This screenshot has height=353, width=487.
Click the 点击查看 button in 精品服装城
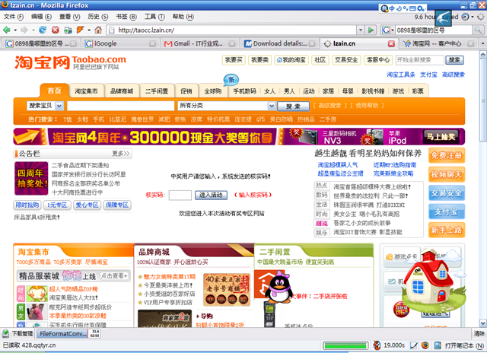click(x=114, y=276)
